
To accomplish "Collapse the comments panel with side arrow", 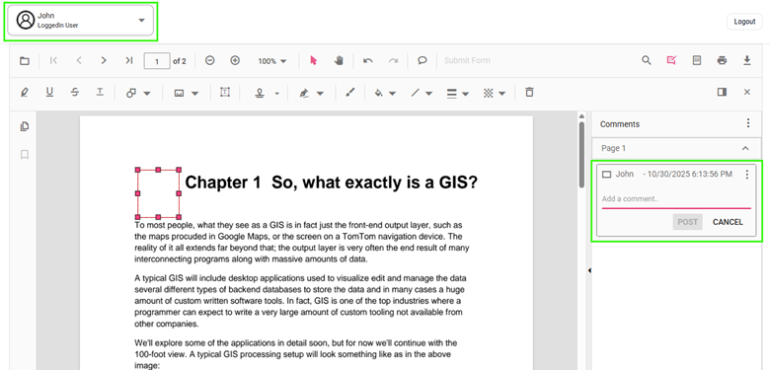I will click(589, 270).
